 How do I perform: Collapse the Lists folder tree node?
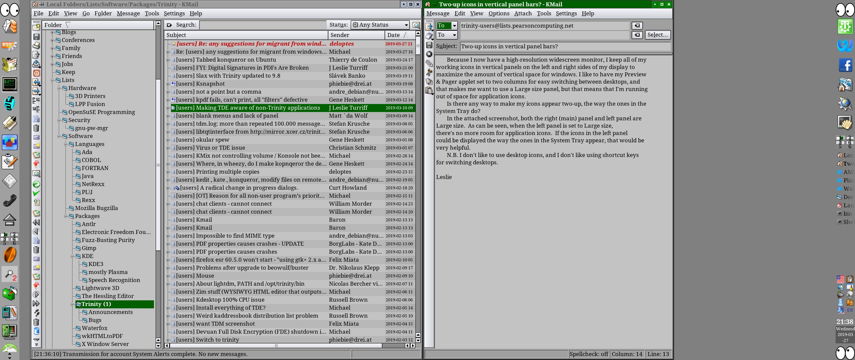pos(52,80)
